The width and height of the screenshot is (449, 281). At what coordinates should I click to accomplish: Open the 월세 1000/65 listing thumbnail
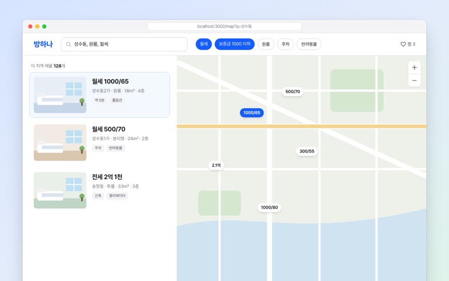click(60, 95)
